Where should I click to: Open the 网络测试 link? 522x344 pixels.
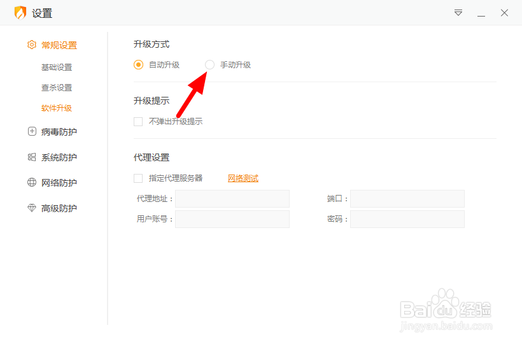tap(243, 178)
